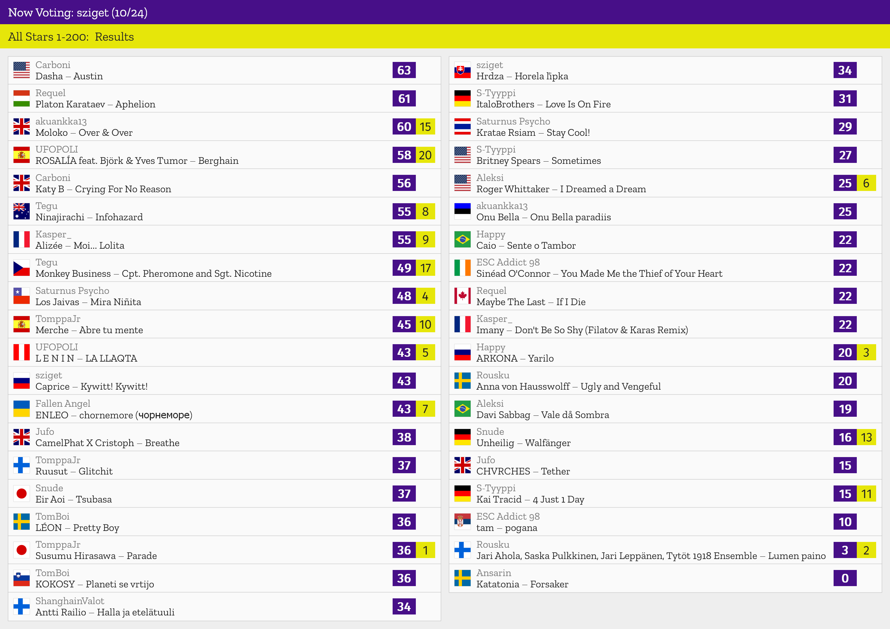The width and height of the screenshot is (890, 629).
Task: Select the Canadian flag beside Maybe The Last – If I Die
Action: (x=463, y=296)
